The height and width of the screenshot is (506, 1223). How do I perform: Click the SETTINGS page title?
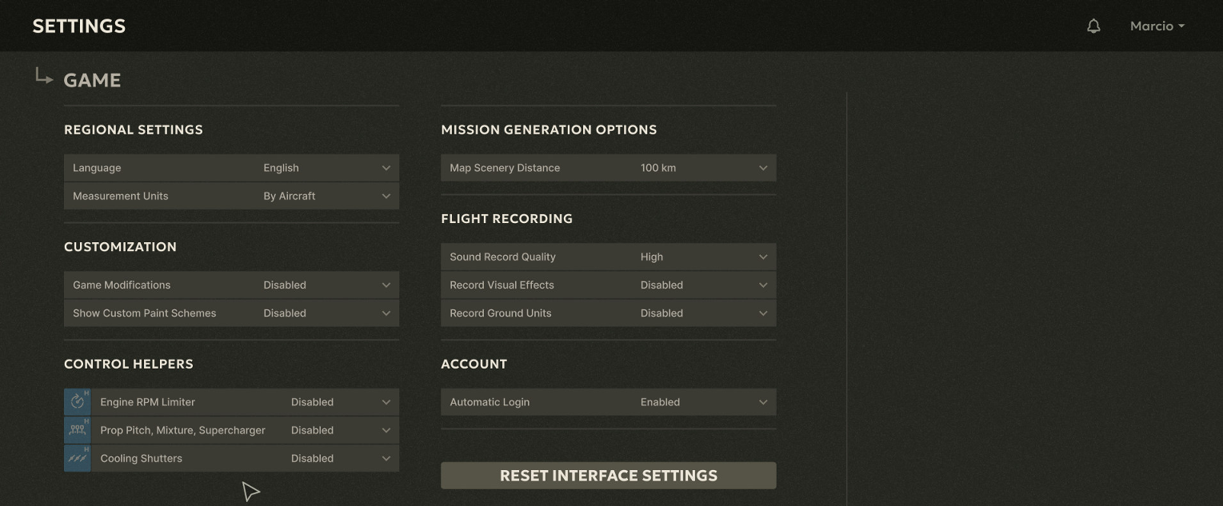coord(79,26)
